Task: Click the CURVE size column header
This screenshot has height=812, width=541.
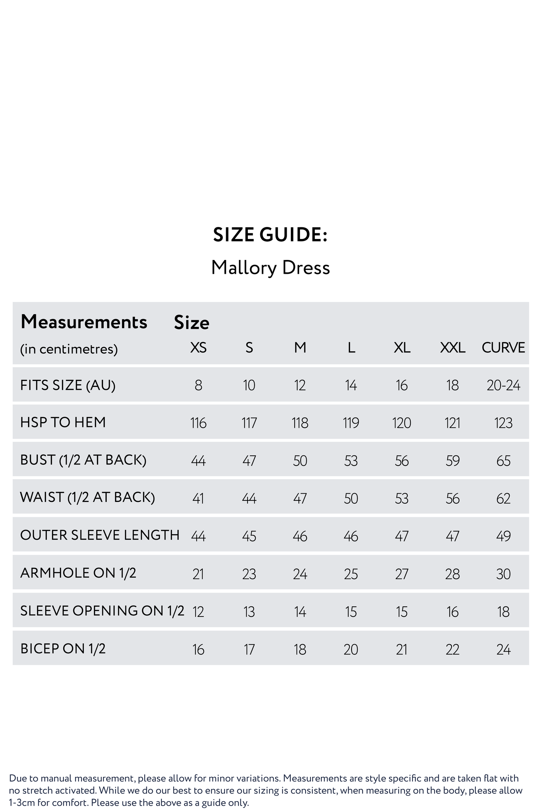Action: [x=503, y=348]
